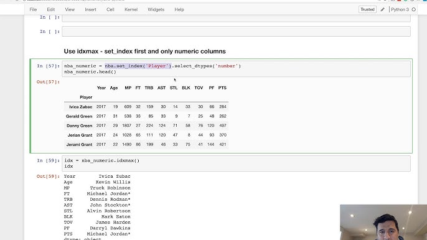Click the empty code cell above the heading
Screen dimensions: 427x240
[236, 31]
